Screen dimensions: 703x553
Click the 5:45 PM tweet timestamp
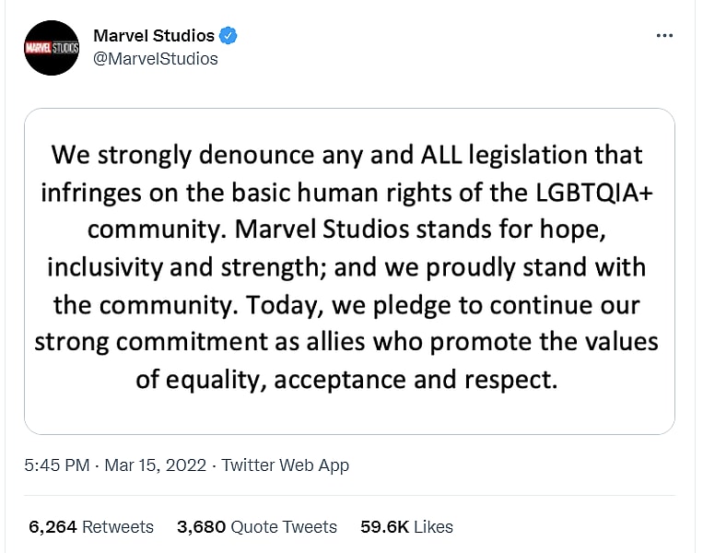56,465
